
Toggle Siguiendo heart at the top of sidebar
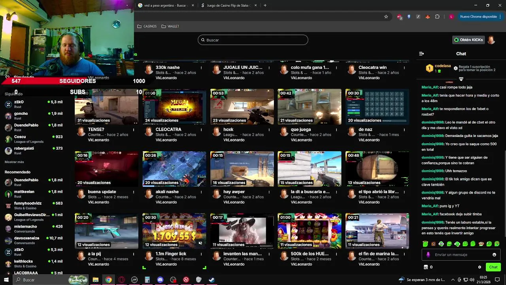(8, 77)
